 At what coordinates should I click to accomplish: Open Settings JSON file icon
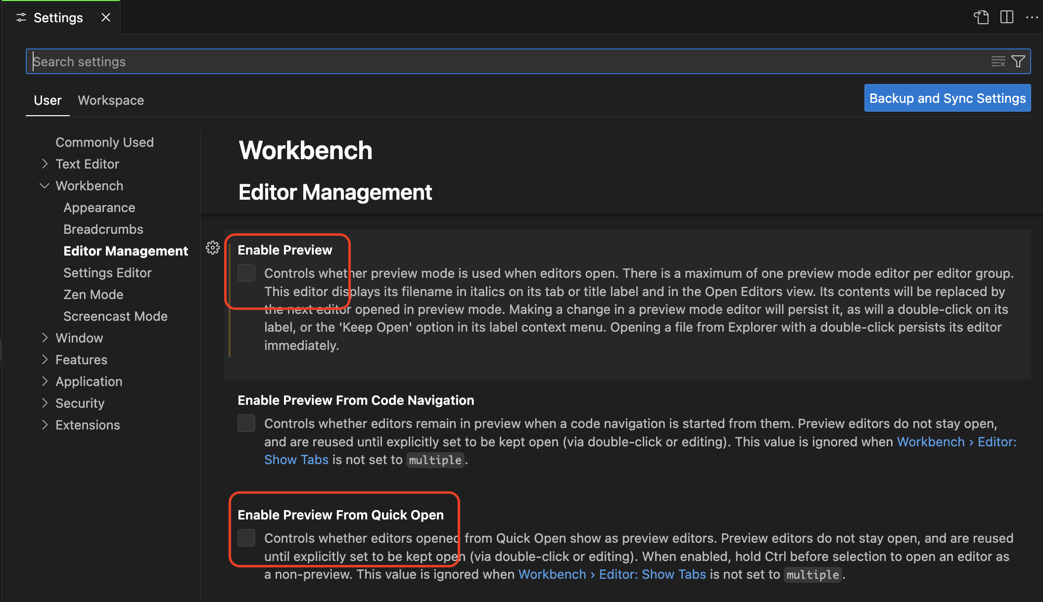(x=981, y=17)
